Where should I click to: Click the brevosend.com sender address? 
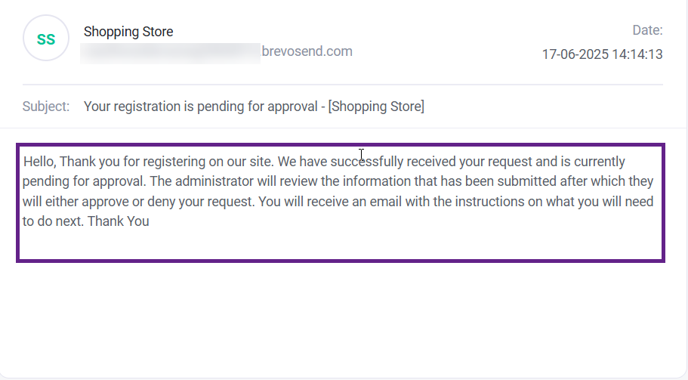click(307, 51)
